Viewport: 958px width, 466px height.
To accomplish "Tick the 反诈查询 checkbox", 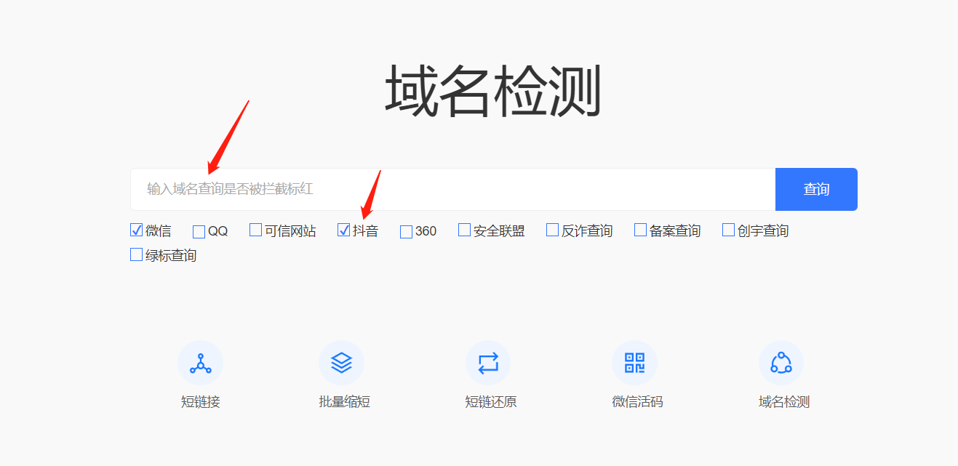I will coord(552,230).
